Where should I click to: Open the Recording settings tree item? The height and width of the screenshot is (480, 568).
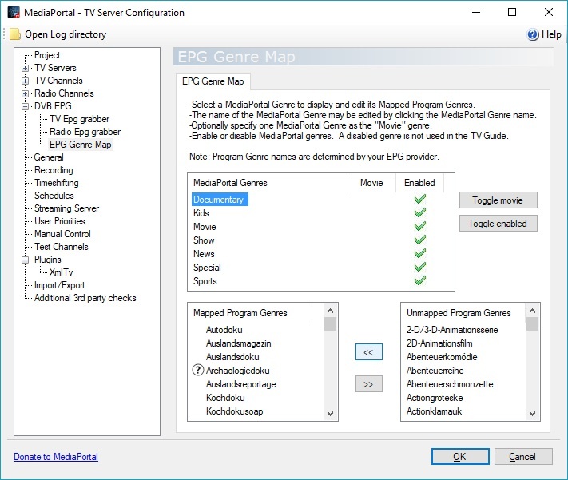click(x=54, y=170)
